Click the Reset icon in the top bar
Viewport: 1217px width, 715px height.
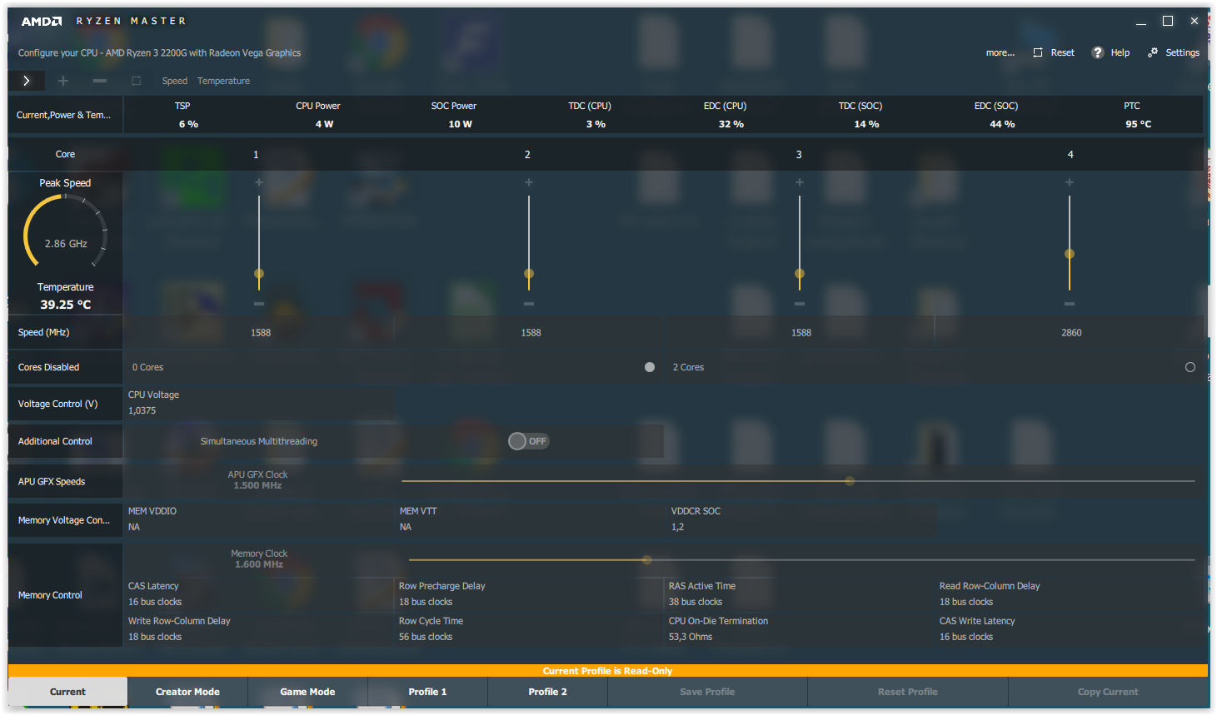tap(1038, 52)
